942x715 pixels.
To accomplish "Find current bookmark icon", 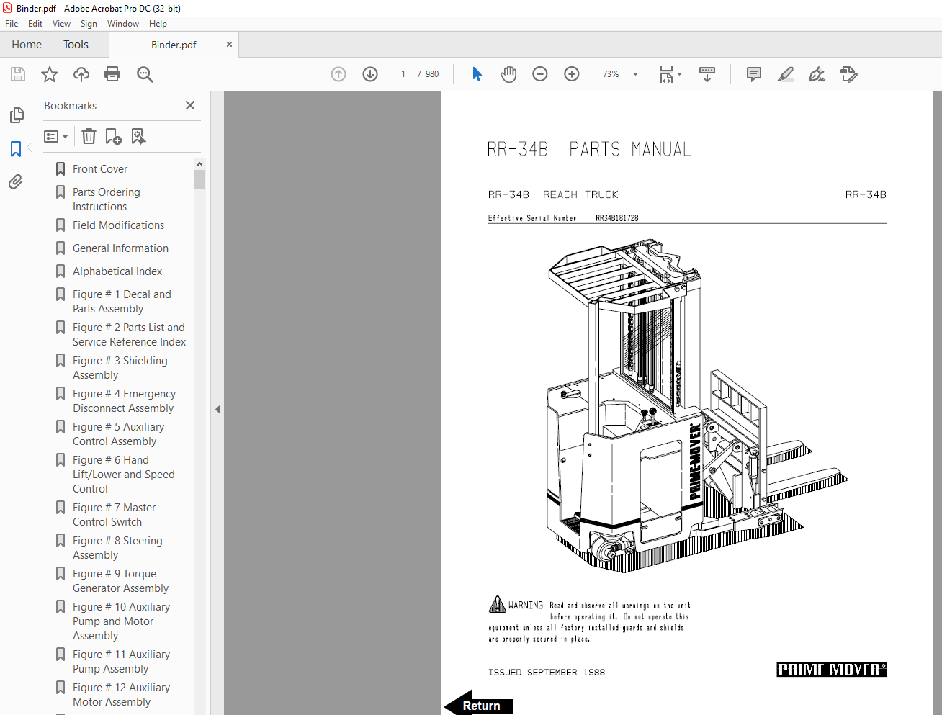I will 138,136.
